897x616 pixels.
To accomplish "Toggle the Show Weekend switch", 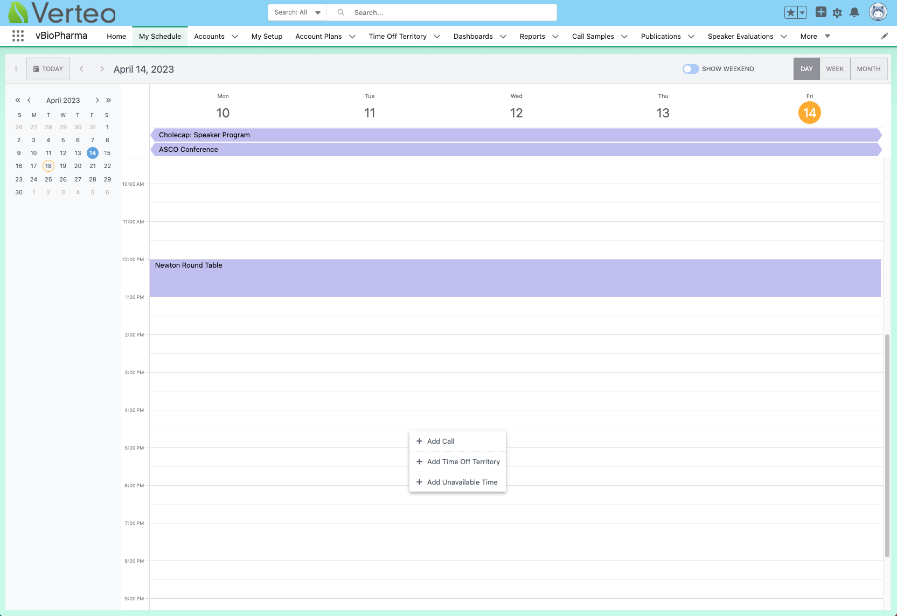I will (691, 69).
